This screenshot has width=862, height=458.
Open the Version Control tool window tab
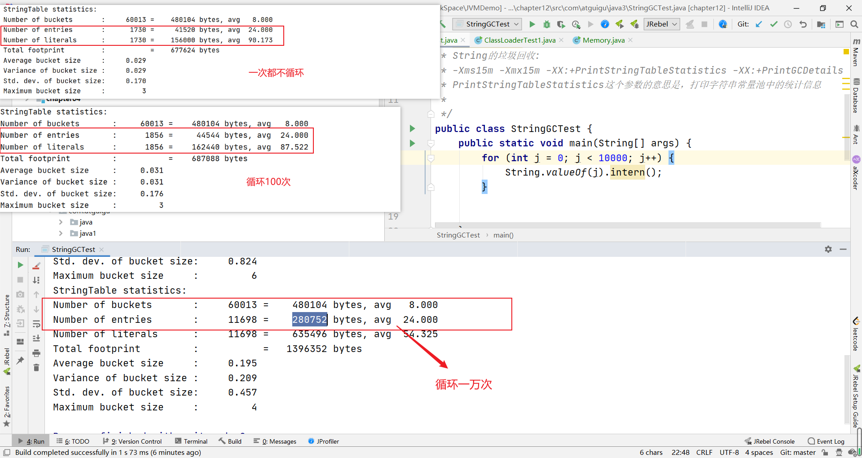click(132, 441)
